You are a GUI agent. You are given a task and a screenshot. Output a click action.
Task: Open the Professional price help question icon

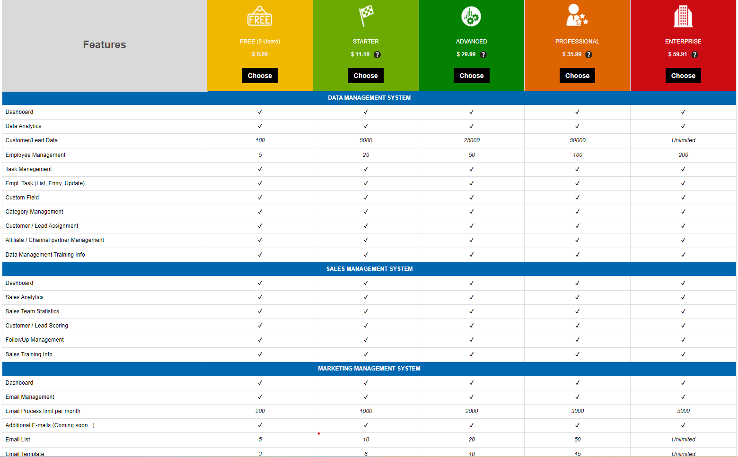pos(589,54)
